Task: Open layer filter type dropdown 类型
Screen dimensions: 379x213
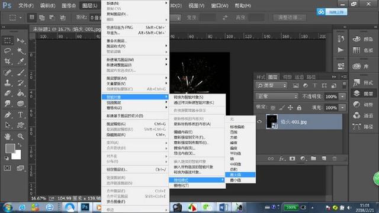Action: (x=271, y=85)
